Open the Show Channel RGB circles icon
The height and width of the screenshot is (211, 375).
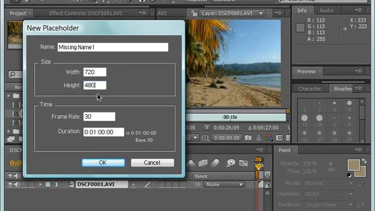pyautogui.click(x=269, y=138)
